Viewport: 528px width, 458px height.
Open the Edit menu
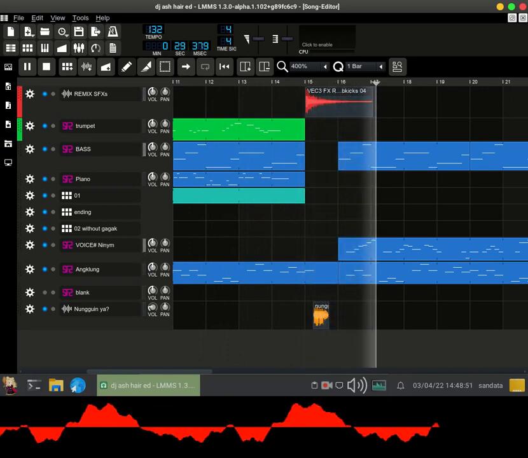click(38, 18)
